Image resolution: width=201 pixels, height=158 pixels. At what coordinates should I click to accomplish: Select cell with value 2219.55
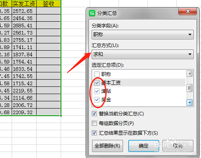[24, 90]
